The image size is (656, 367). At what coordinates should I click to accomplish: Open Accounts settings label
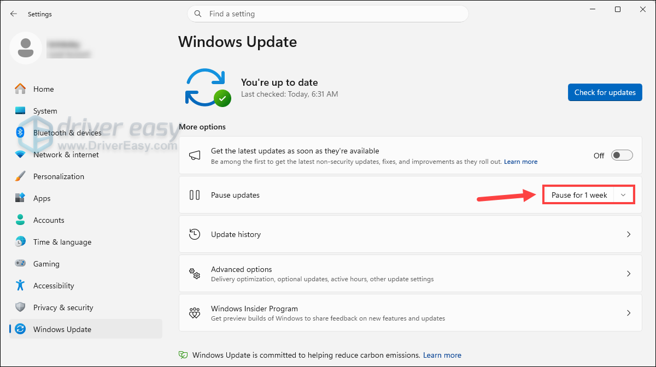coord(49,220)
